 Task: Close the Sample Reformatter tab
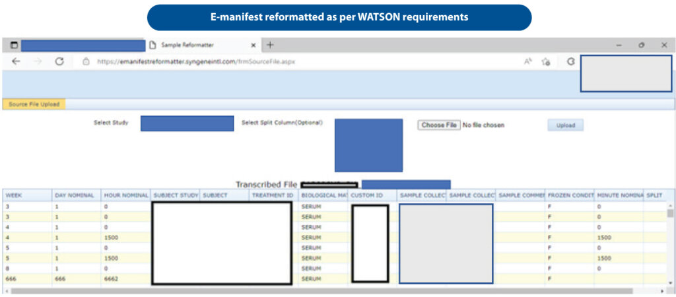pyautogui.click(x=253, y=46)
